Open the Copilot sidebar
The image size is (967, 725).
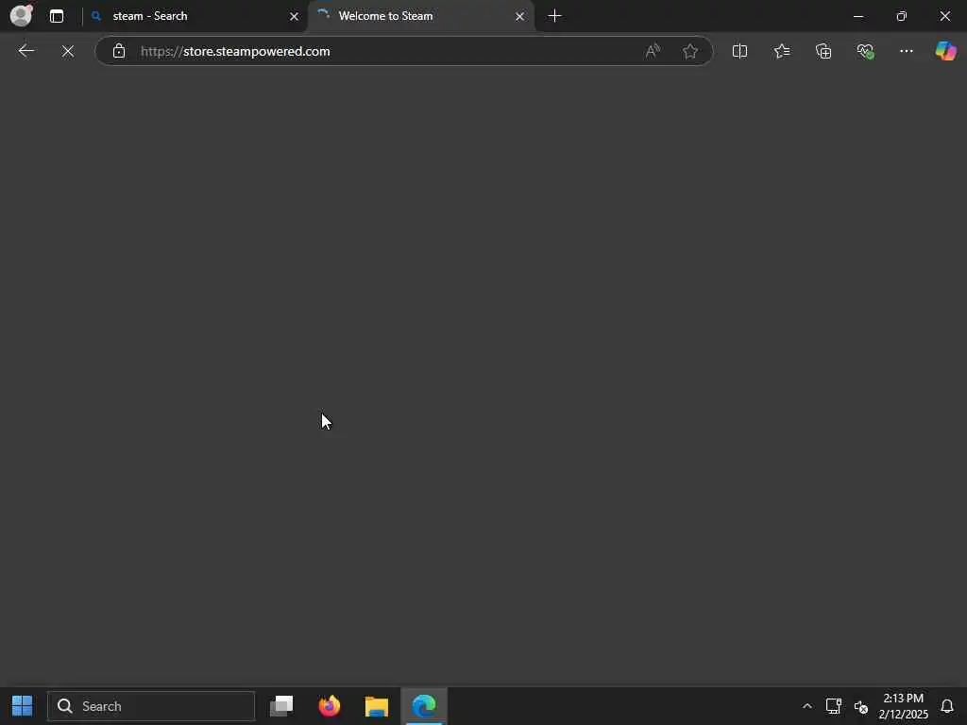(945, 51)
